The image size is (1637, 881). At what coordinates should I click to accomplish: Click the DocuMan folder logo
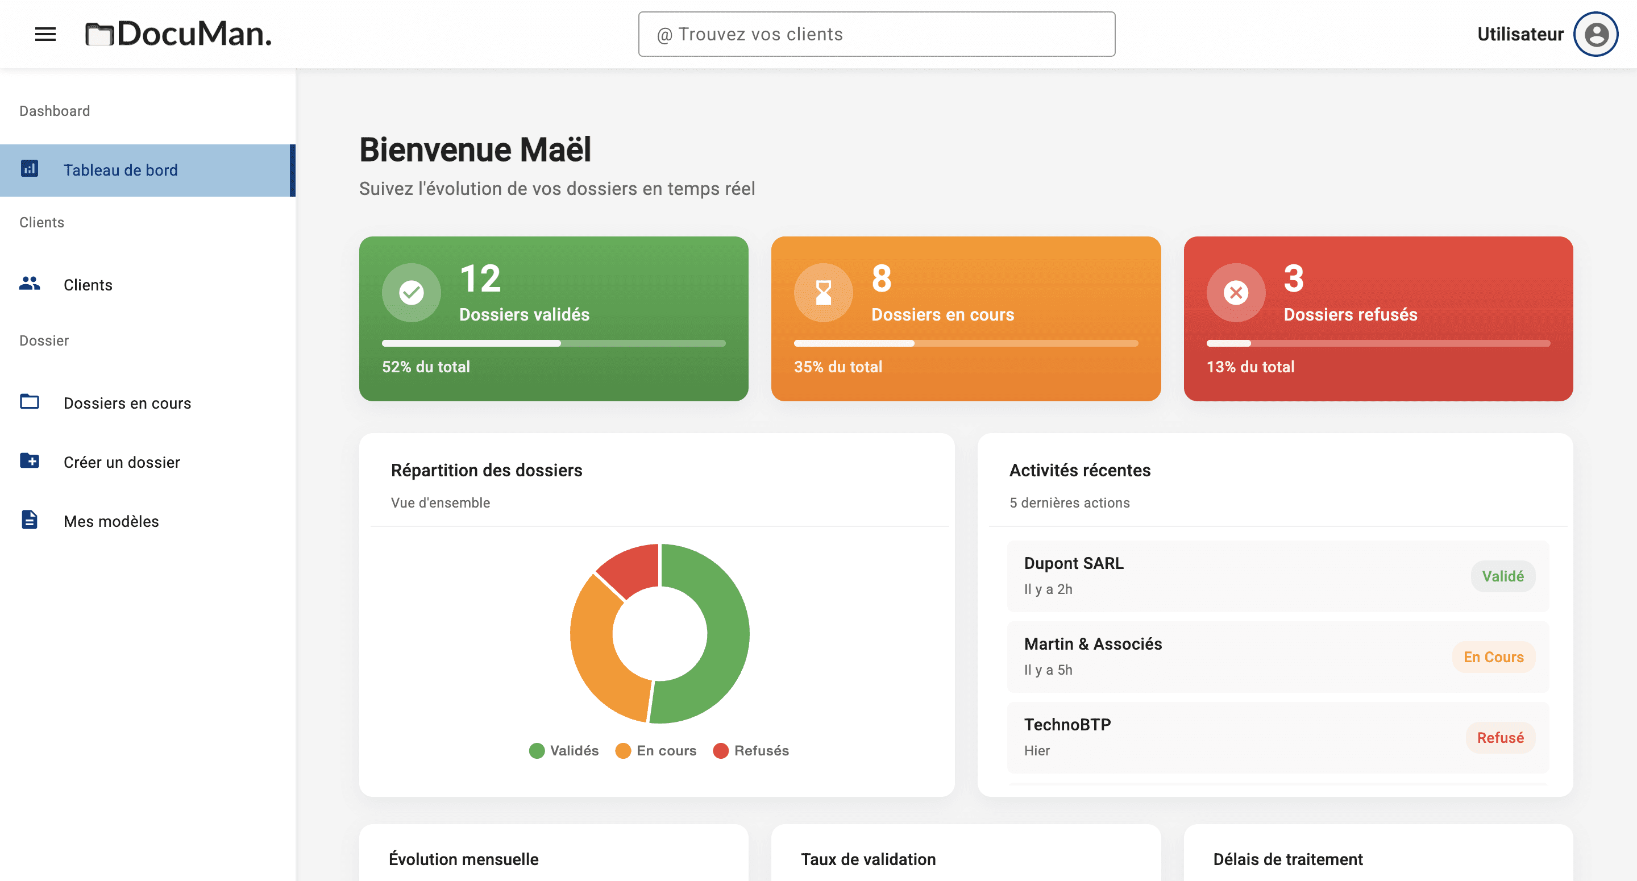99,34
